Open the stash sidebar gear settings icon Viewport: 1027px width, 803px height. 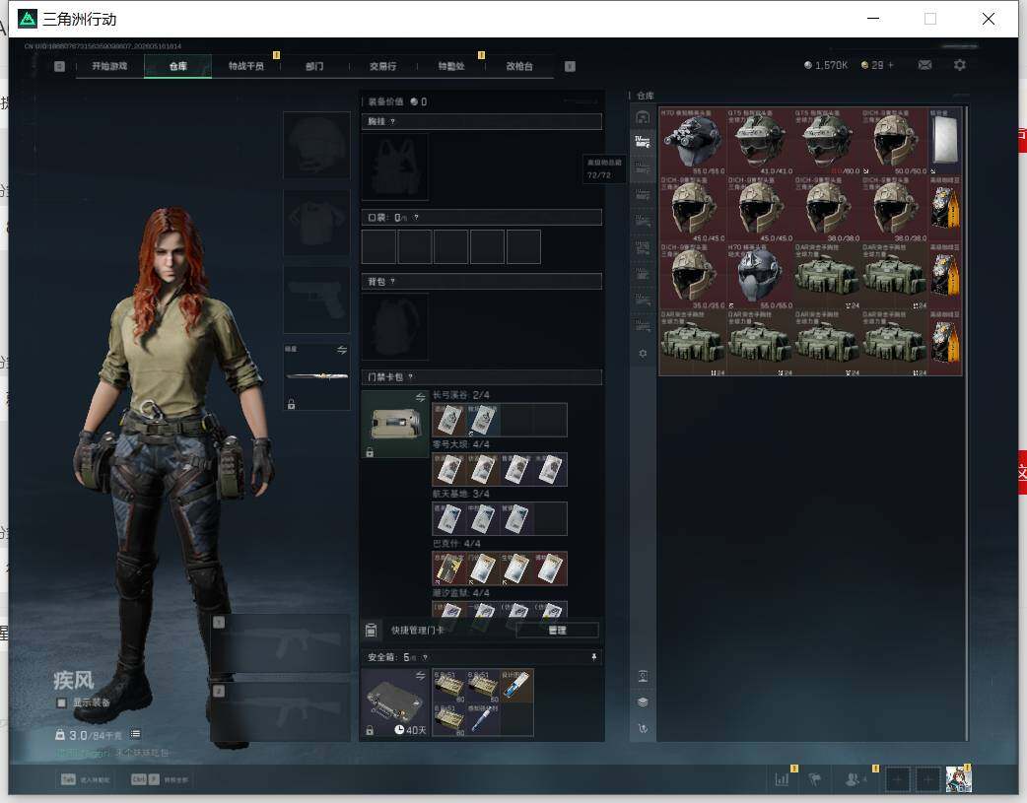click(643, 353)
